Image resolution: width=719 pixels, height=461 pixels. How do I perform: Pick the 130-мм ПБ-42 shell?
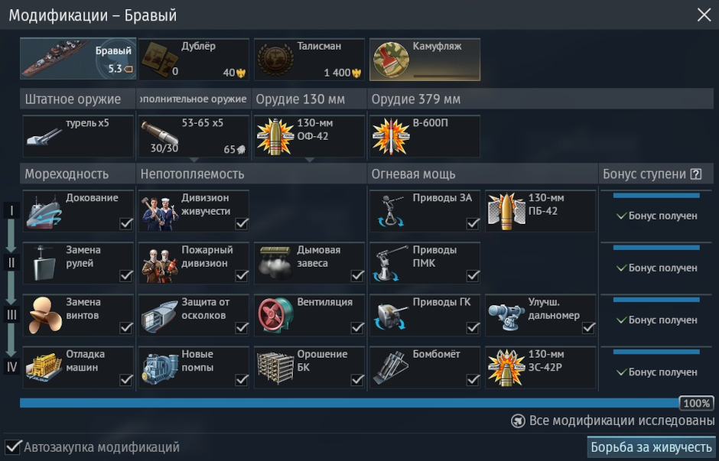coord(541,211)
